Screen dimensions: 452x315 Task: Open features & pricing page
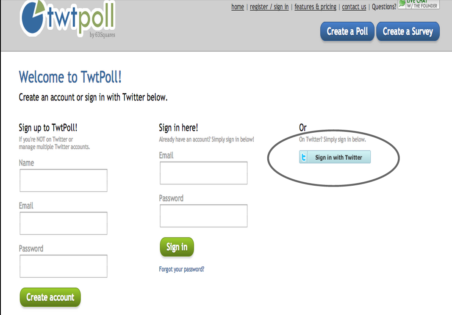coord(315,7)
